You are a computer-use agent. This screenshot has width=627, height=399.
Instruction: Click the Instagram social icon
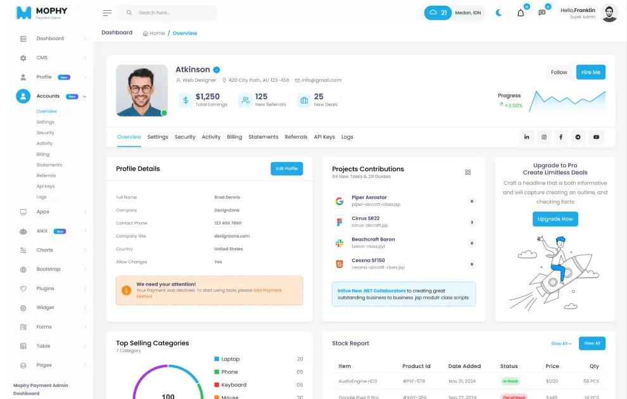[x=544, y=137]
